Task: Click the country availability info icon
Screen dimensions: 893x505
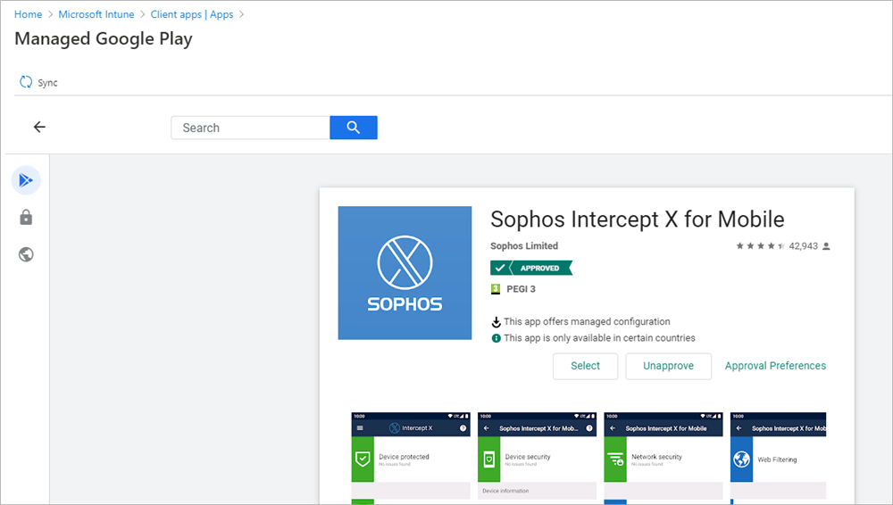Action: tap(496, 338)
